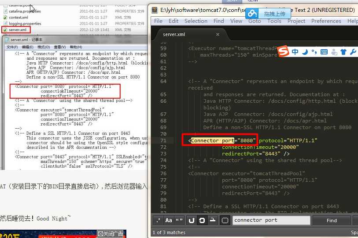Click the executor="tomcatThreadPool" line in Notepad
Screen dimensions: 358x238
(x=60, y=110)
